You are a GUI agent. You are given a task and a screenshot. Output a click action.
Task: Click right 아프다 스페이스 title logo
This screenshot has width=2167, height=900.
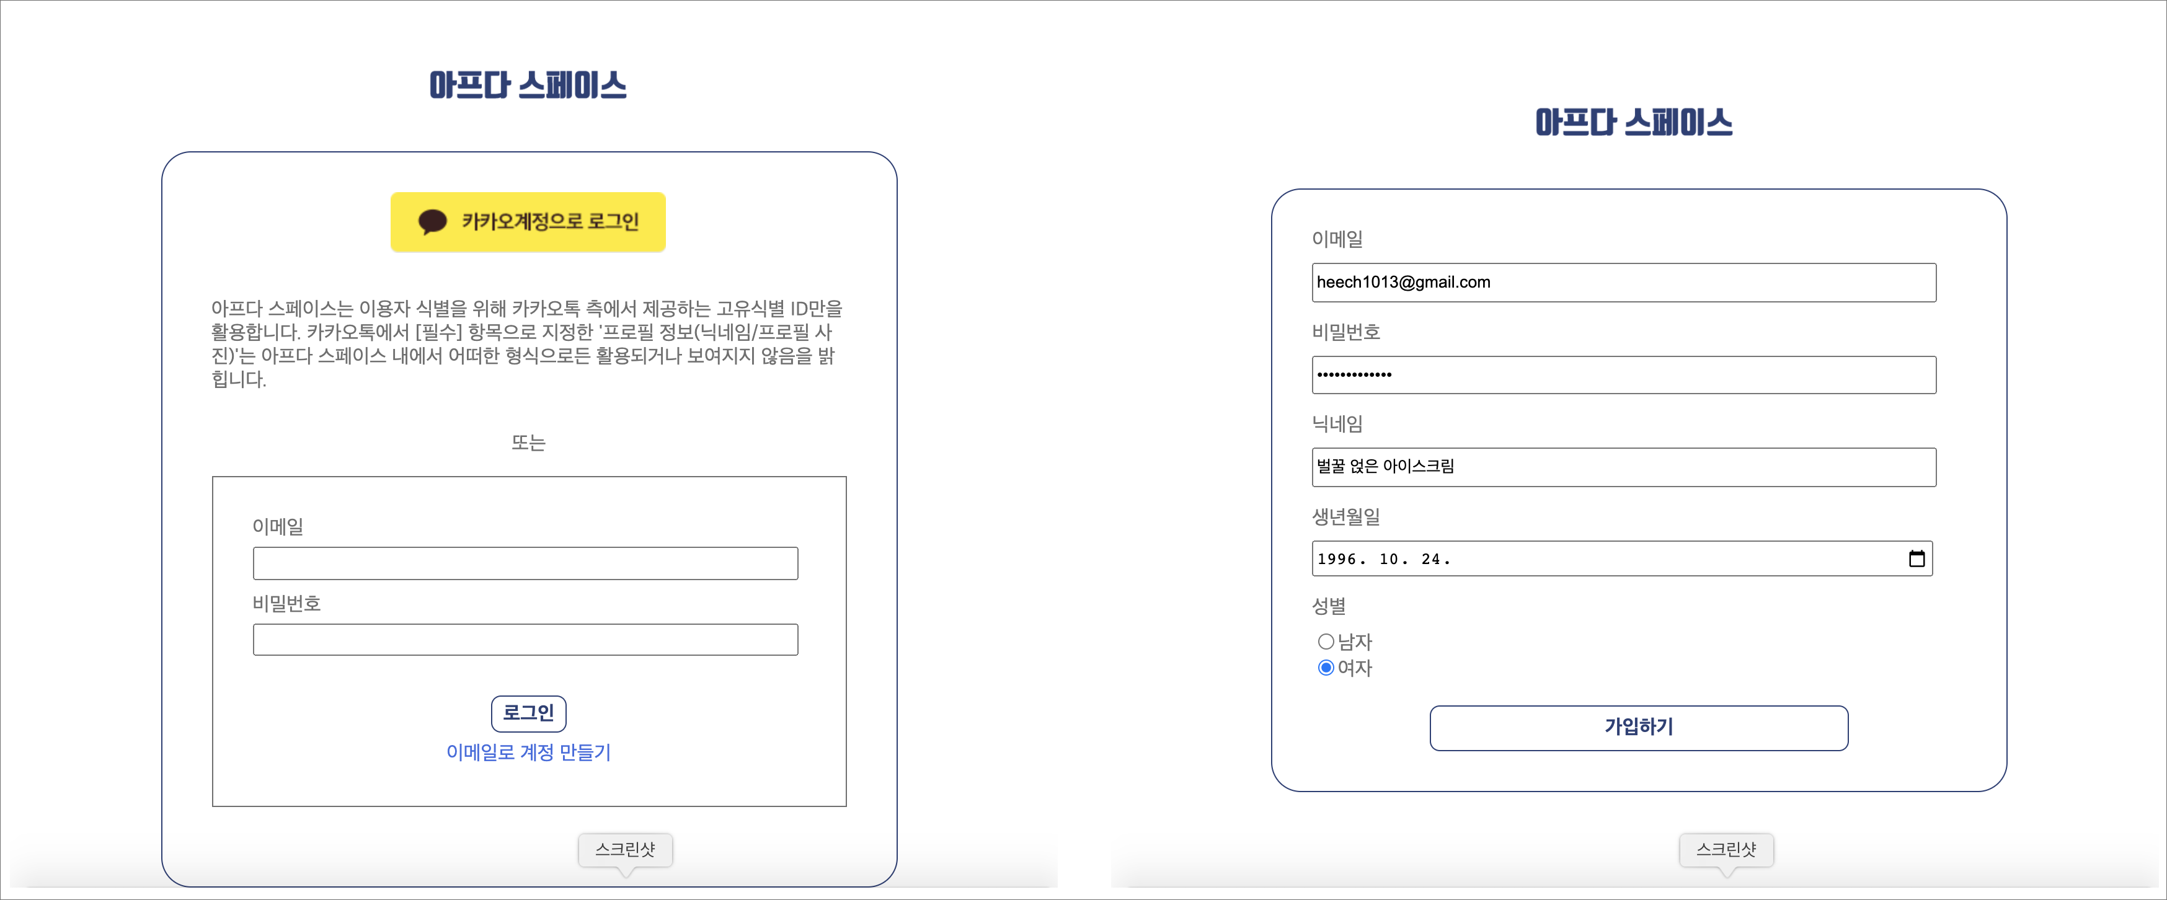pos(1633,123)
